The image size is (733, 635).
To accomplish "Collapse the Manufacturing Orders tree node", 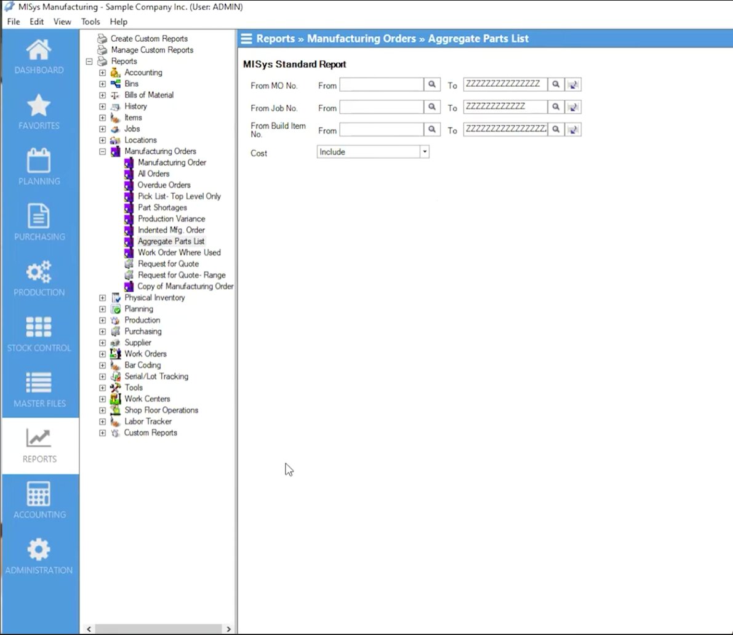I will click(103, 151).
